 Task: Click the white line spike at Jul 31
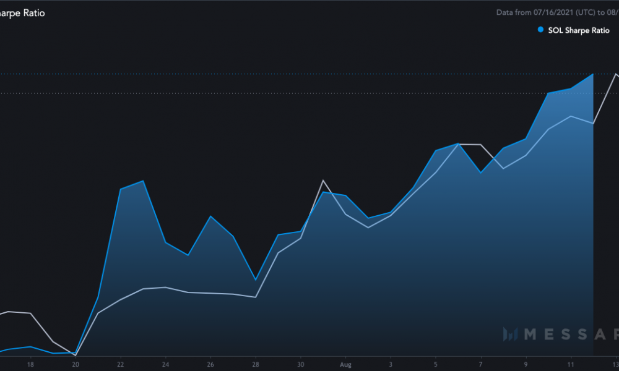(x=323, y=181)
